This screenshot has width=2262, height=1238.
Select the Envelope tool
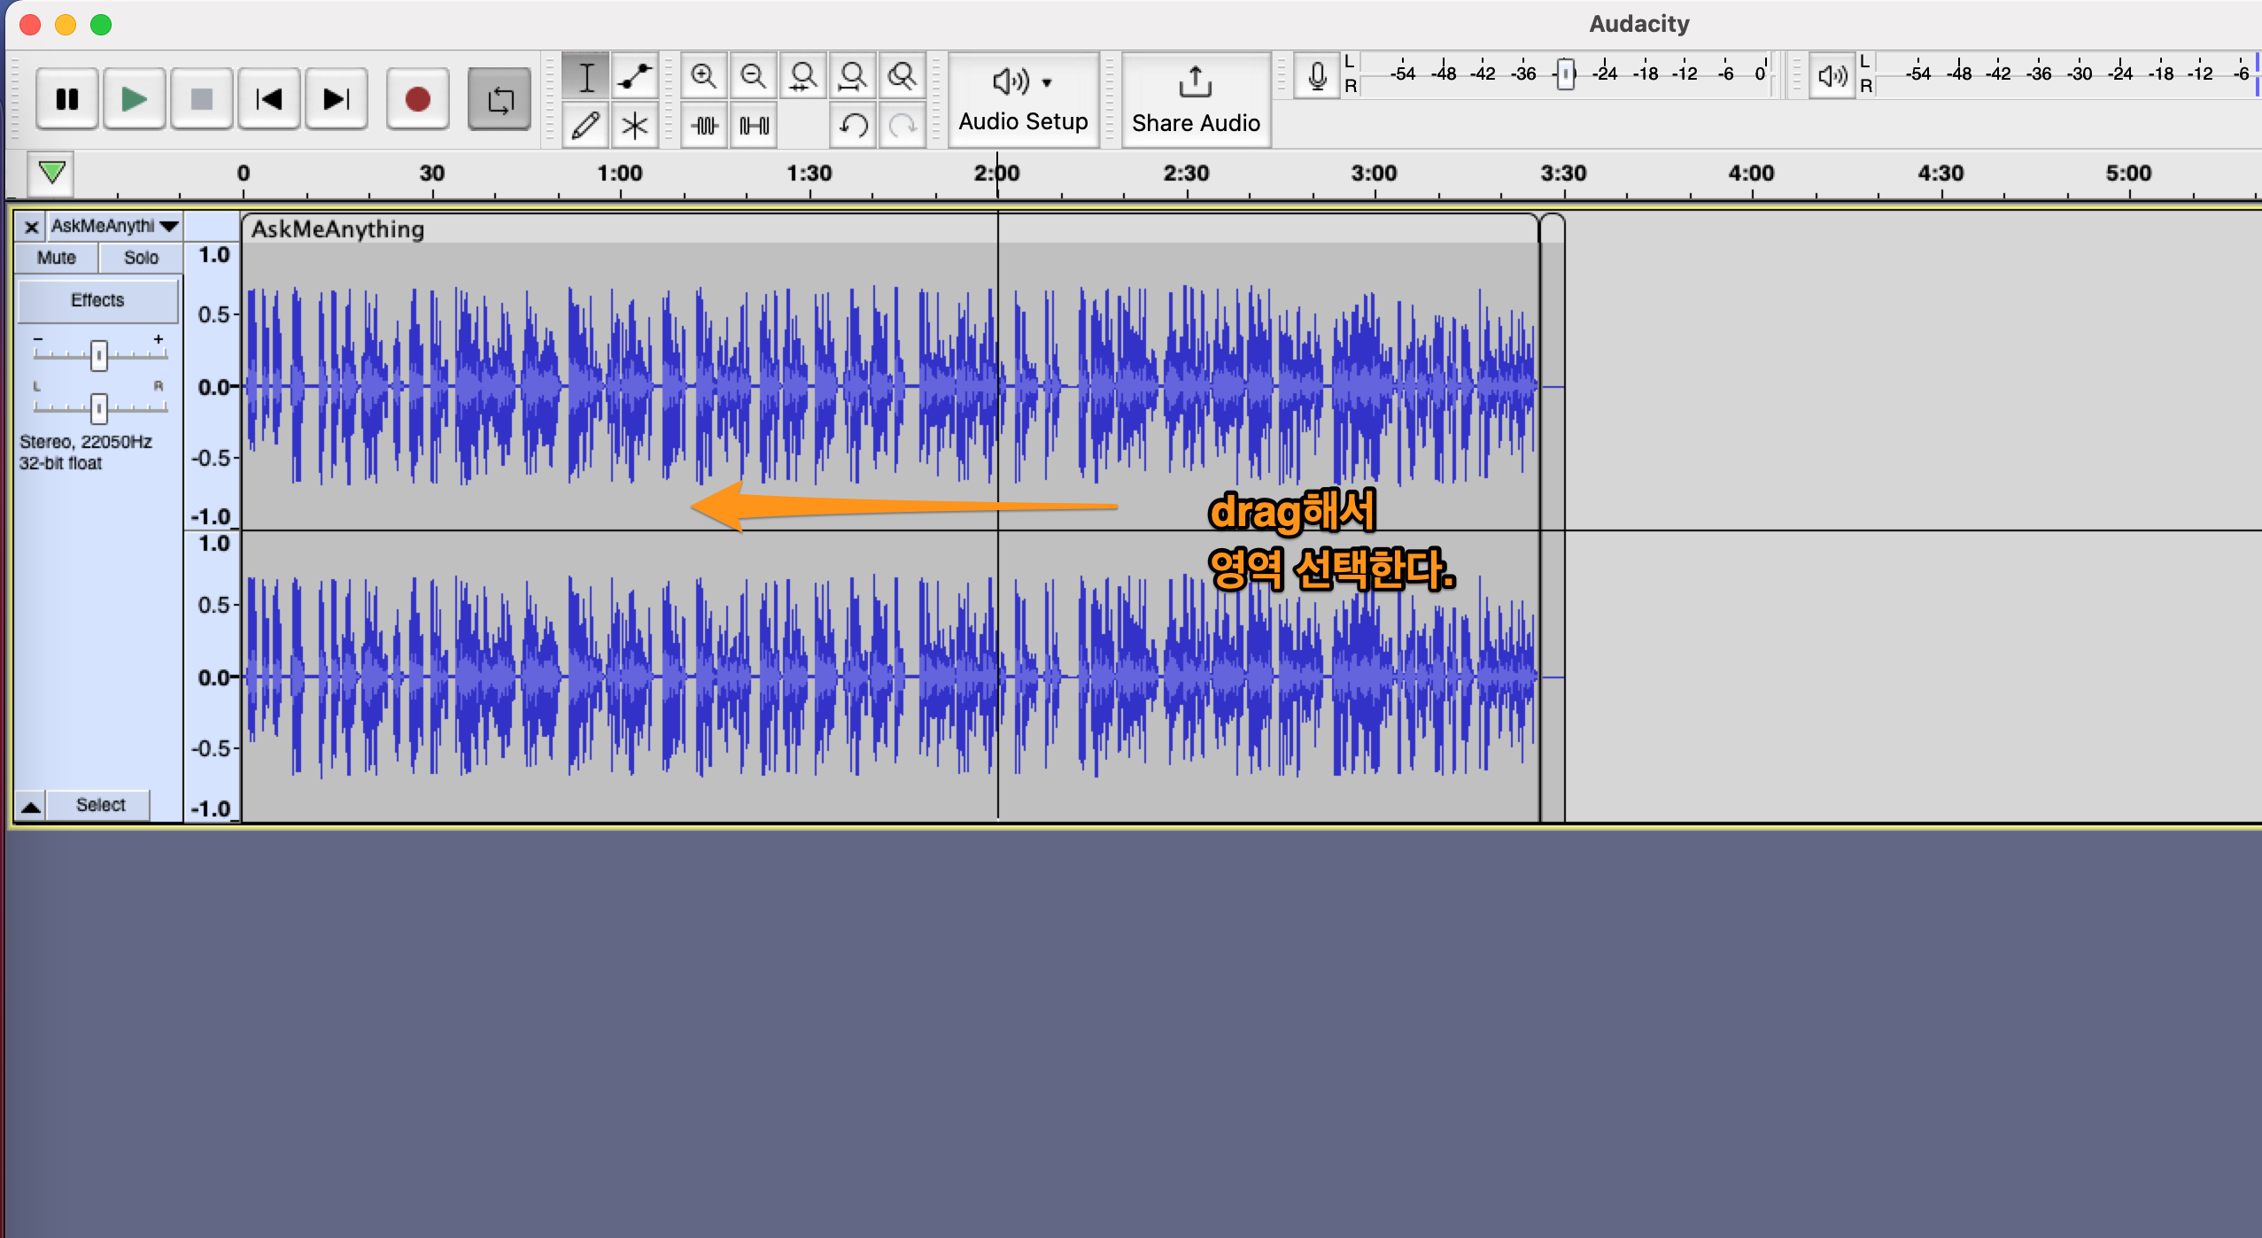coord(634,77)
